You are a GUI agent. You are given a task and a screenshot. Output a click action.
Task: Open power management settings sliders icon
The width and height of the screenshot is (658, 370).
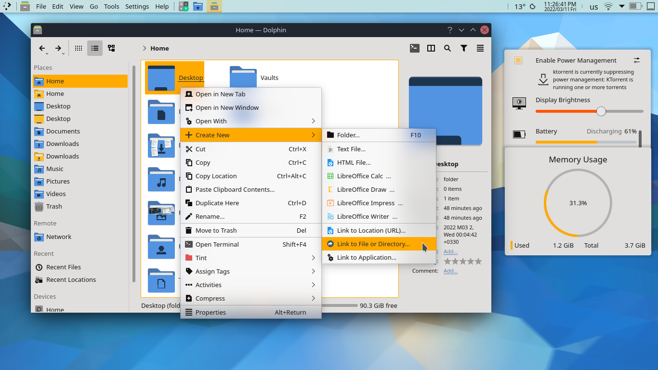pyautogui.click(x=637, y=60)
